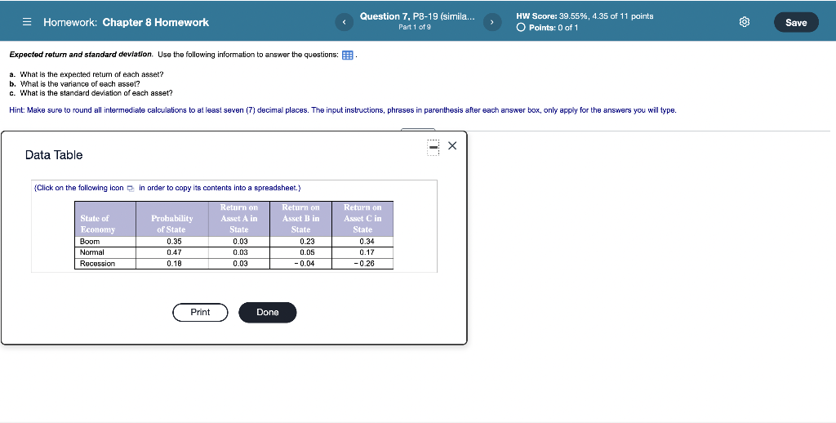Select Asset C Recession return -0.26
The image size is (836, 423).
coord(364,264)
